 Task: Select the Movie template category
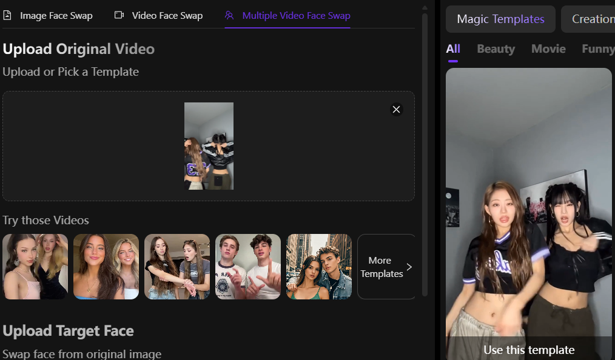[548, 48]
